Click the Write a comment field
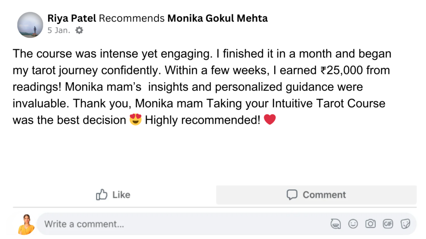This screenshot has height=239, width=426. [166, 224]
